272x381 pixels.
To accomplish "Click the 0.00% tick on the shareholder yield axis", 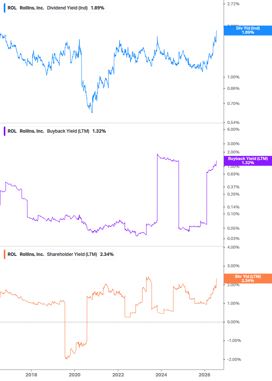I will pos(233,322).
